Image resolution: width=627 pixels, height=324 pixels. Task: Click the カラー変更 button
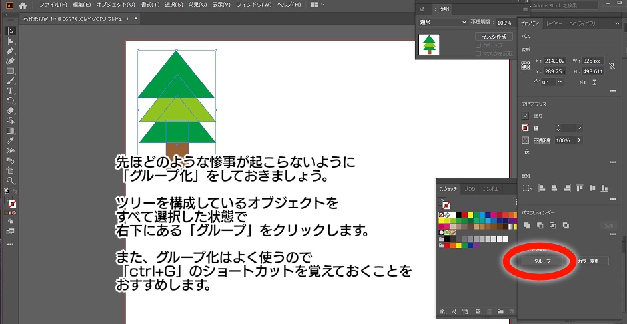[x=588, y=261]
